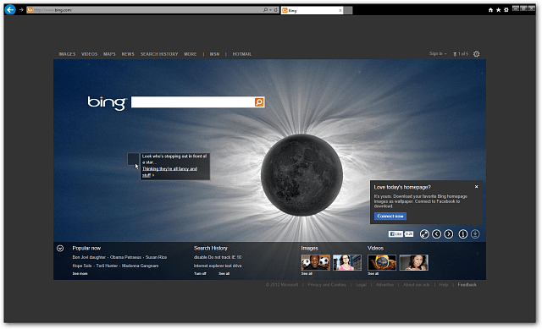Open 'disable Do not track IE 10' history entry
Screen dimensions: 542x329
tap(218, 257)
